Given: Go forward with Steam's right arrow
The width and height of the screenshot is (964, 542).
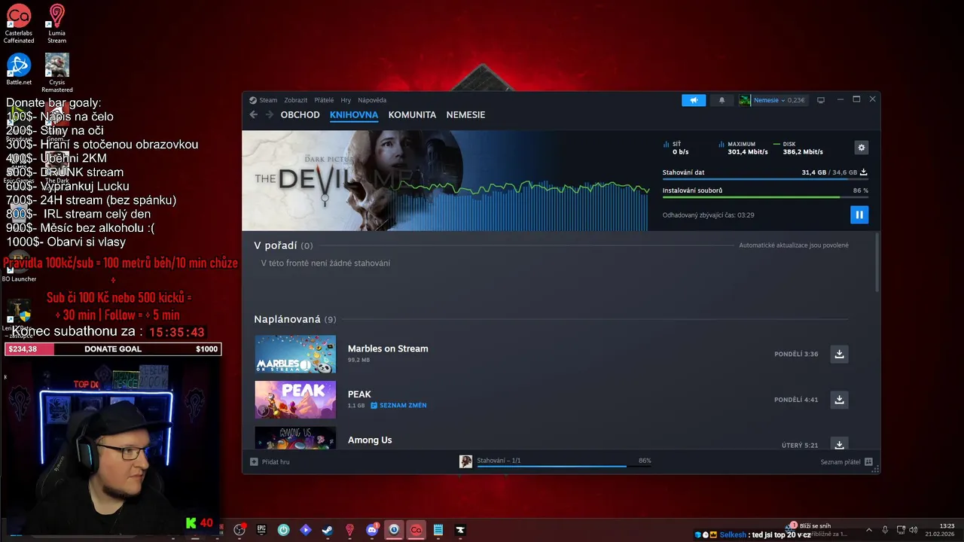Looking at the screenshot, I should [x=269, y=114].
